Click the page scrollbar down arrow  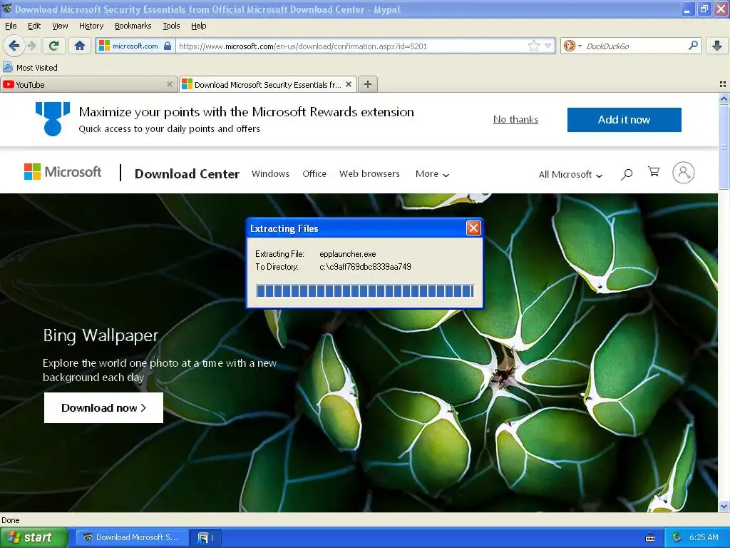[724, 506]
